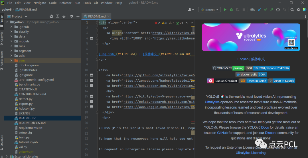308x158 pixels.
Task: Open Project panel options gear
Action: click(x=72, y=17)
